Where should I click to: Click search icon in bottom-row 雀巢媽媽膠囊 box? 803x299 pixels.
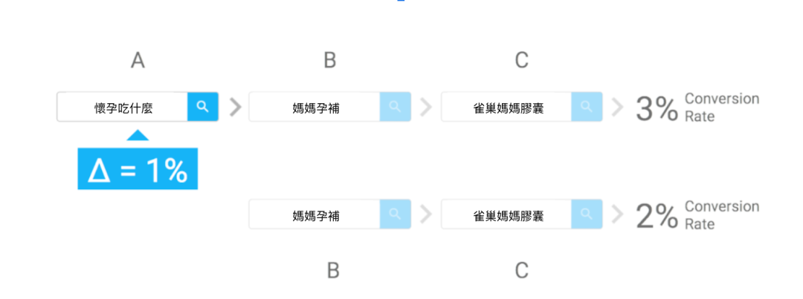587,215
